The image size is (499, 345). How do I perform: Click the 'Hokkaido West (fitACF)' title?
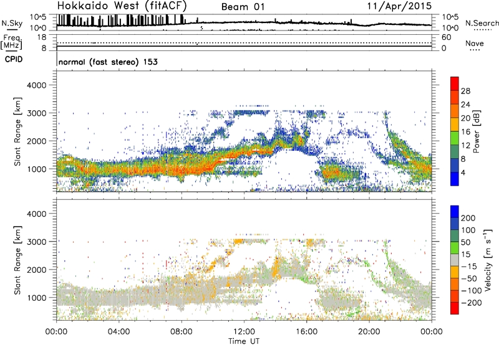point(122,6)
